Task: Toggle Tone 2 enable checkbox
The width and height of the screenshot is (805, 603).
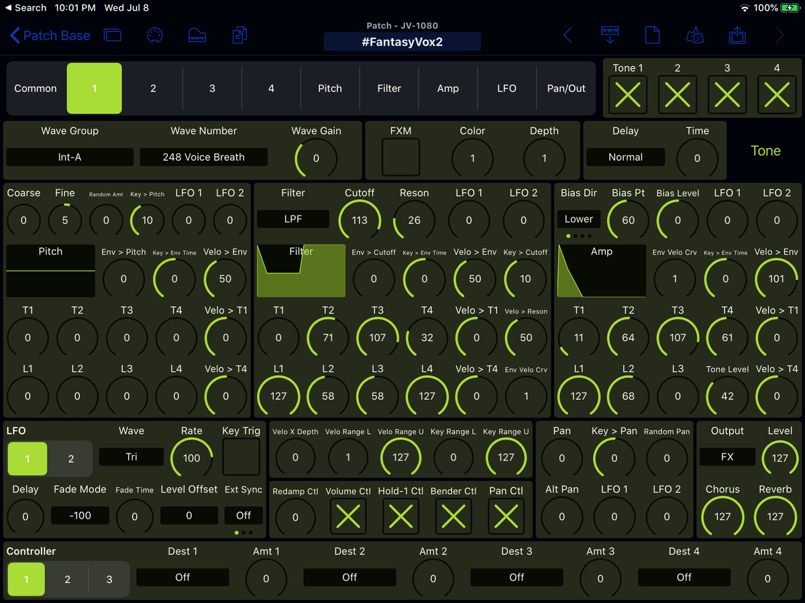Action: [x=678, y=94]
